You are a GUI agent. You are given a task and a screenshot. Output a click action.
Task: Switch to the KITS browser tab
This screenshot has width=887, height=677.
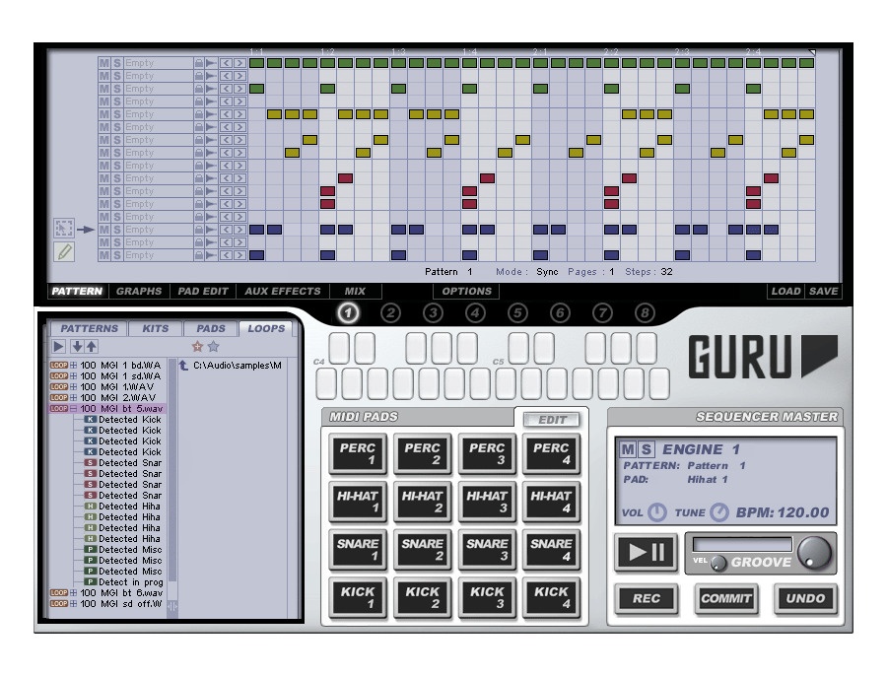click(x=155, y=328)
